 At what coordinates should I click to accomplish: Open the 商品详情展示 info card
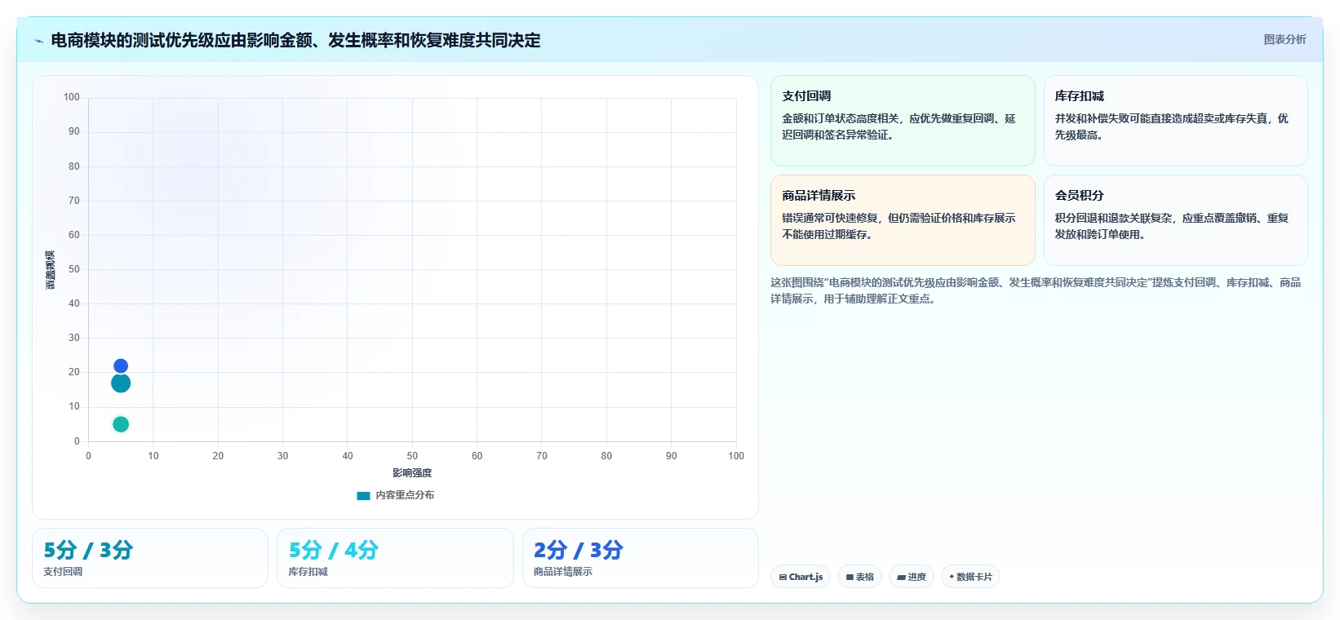coord(903,220)
